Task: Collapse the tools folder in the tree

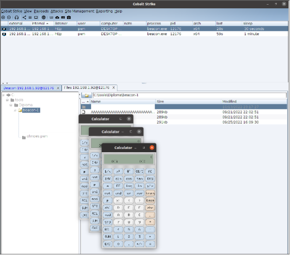Action: tap(7, 100)
